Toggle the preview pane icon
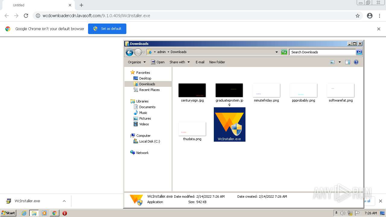The height and width of the screenshot is (217, 386). [x=348, y=62]
